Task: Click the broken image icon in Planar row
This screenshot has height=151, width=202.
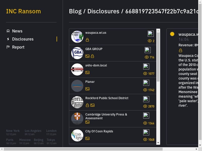Action: pos(146,83)
